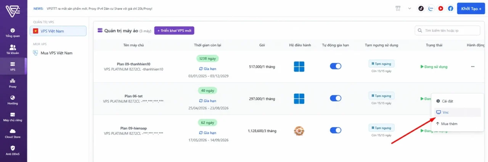Click Plan 06-tet server name
The width and height of the screenshot is (488, 162).
point(133,96)
